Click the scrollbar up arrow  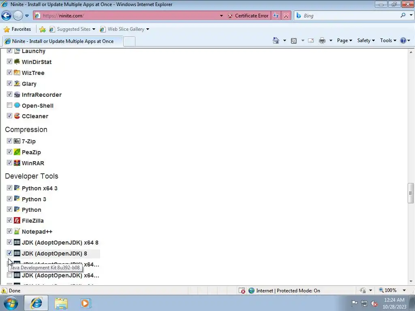[411, 52]
